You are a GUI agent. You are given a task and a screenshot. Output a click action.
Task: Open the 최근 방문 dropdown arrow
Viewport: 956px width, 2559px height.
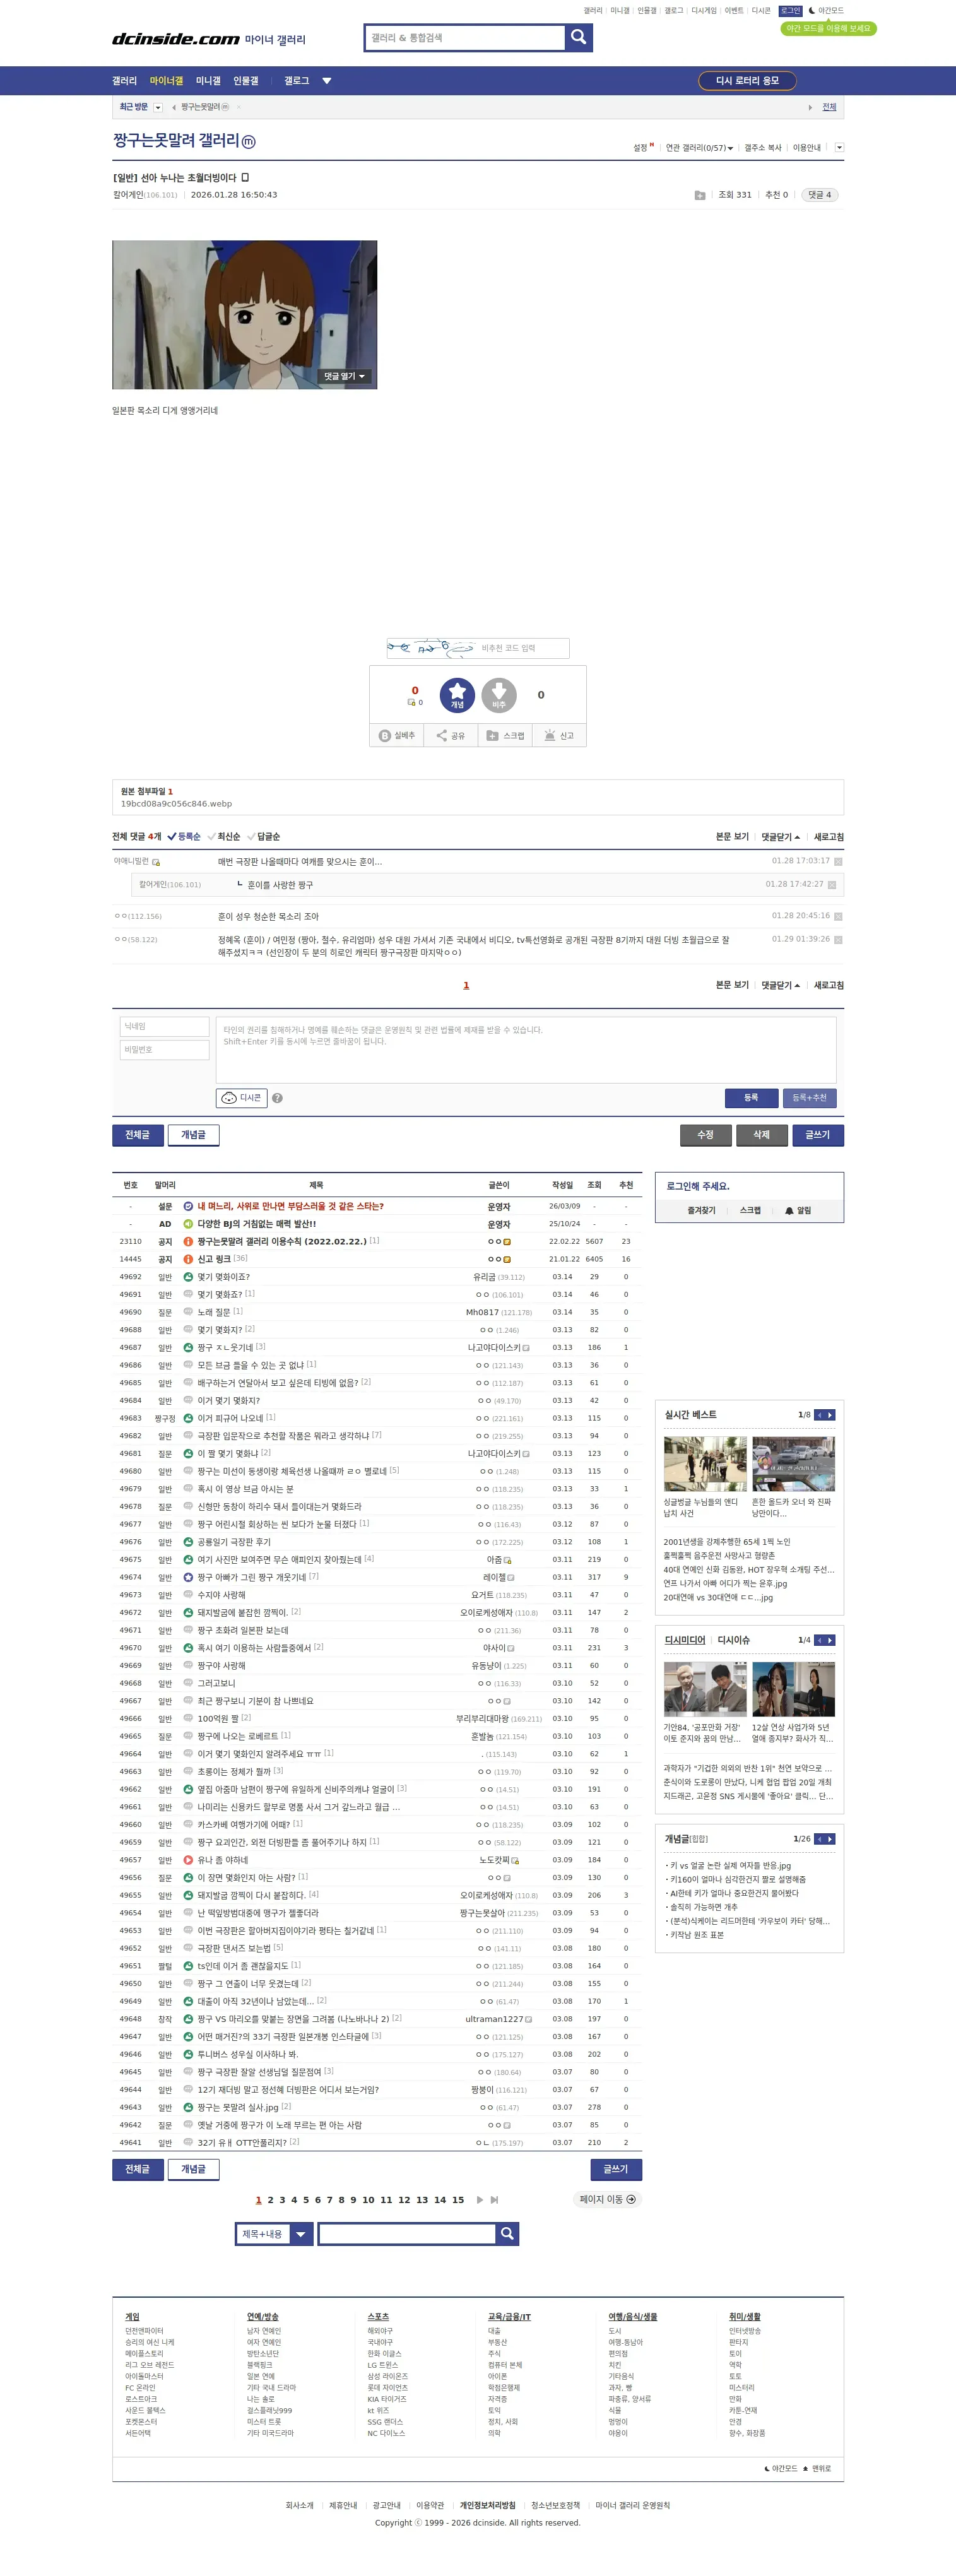(159, 107)
